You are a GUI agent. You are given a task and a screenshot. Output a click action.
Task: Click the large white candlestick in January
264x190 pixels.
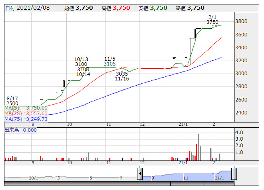(192, 49)
